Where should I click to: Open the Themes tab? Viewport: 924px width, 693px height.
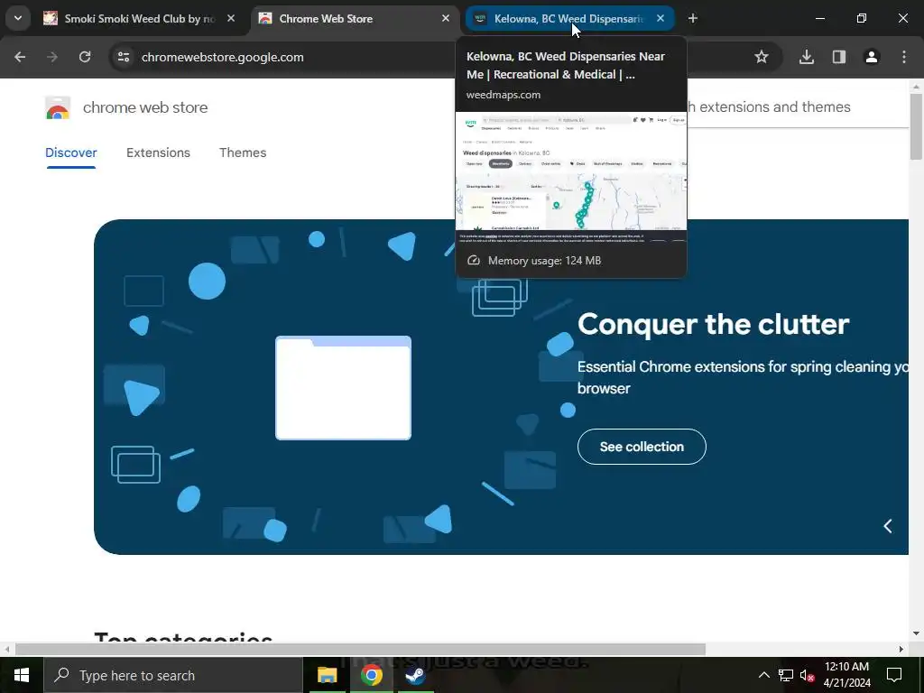click(x=243, y=152)
